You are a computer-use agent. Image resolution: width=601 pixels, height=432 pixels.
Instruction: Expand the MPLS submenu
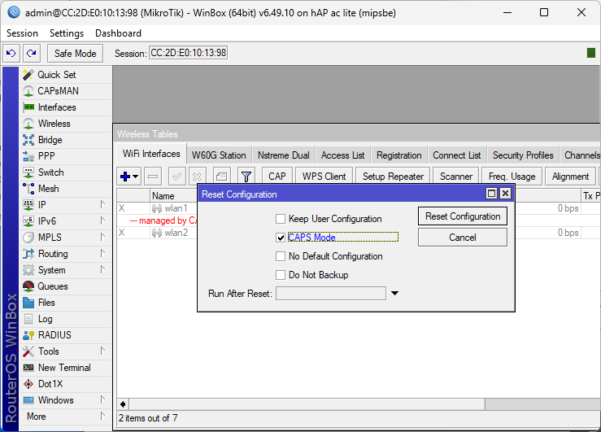(102, 238)
